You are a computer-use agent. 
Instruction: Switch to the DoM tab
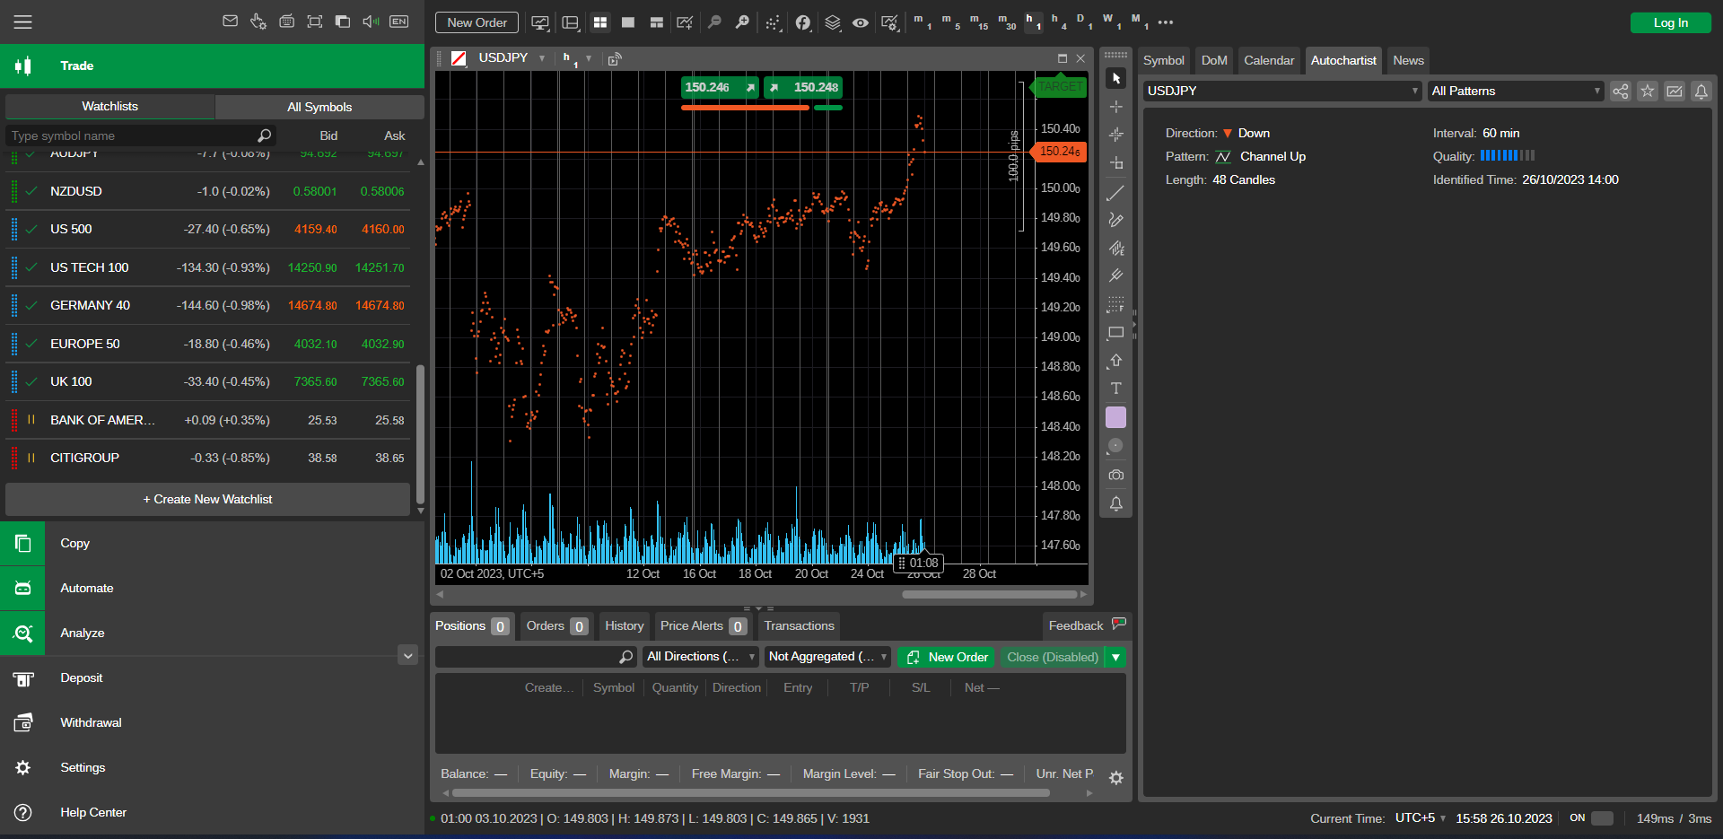[1214, 60]
